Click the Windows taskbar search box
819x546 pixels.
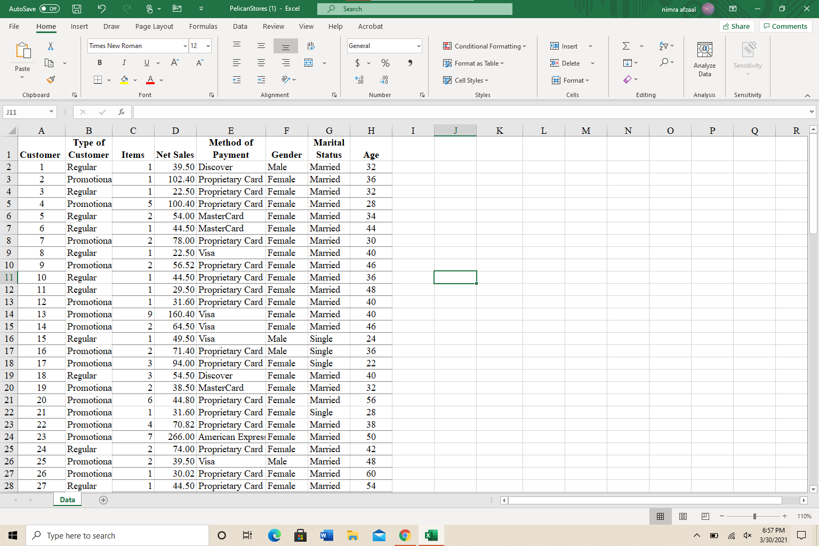tap(117, 535)
